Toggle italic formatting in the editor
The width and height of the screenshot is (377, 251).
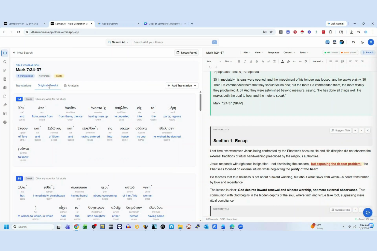(x=245, y=61)
